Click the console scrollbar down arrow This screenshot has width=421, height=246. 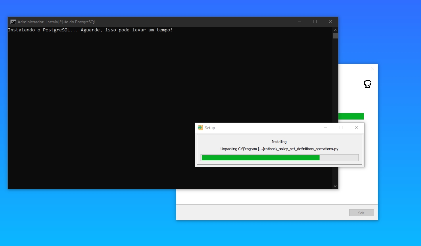point(335,186)
